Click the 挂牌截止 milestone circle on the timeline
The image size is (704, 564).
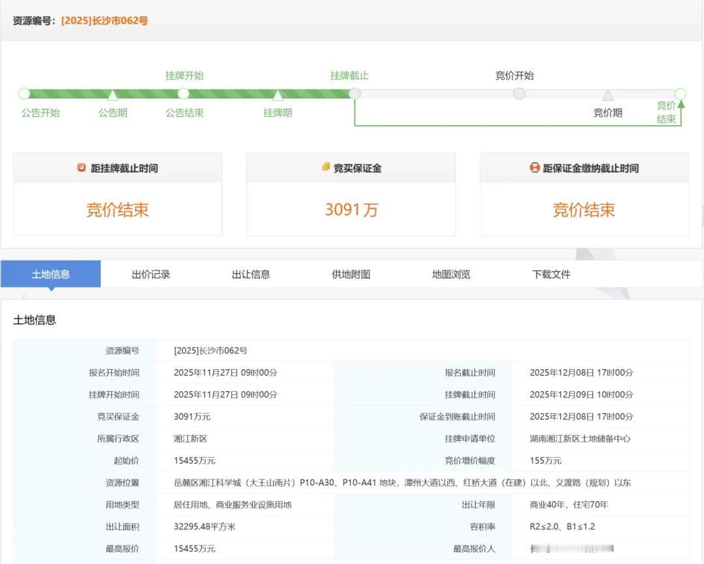point(354,93)
